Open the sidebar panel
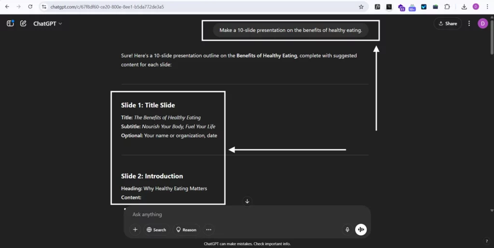 (x=10, y=23)
